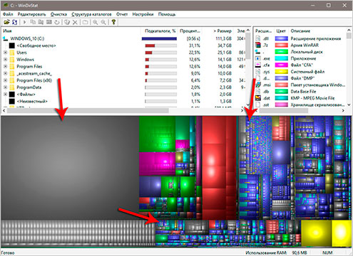Click the Zoom in magnifier toolbar icon

click(96, 22)
